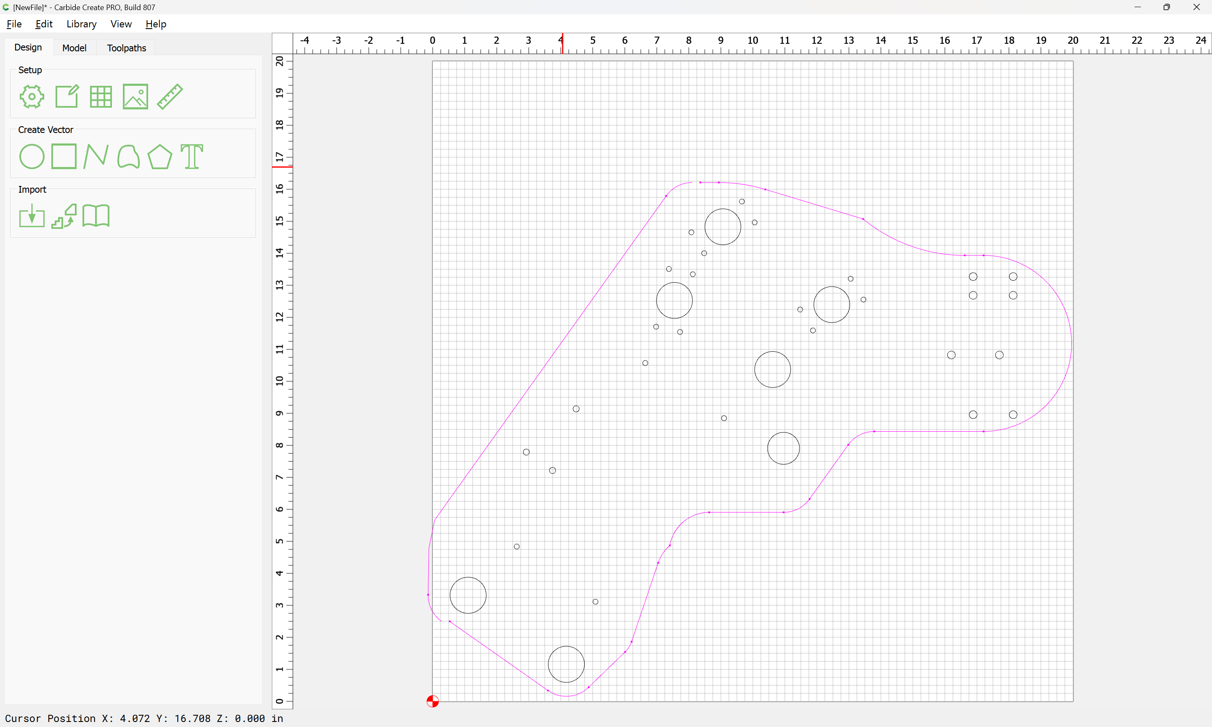The height and width of the screenshot is (727, 1212).
Task: Select the large circle at bottom left
Action: click(x=468, y=595)
